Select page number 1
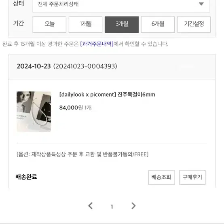The width and height of the screenshot is (224, 224). pyautogui.click(x=112, y=207)
